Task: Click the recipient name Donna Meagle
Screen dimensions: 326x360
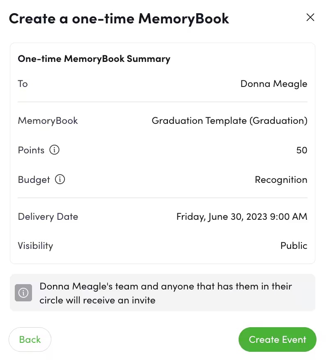Action: [273, 84]
